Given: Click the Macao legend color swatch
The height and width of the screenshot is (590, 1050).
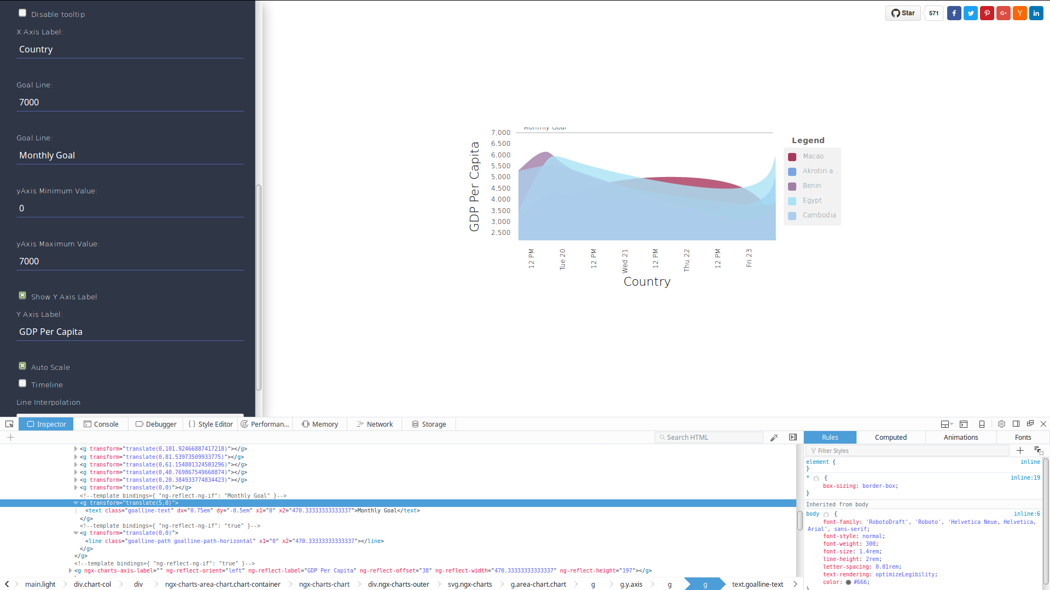Looking at the screenshot, I should tap(792, 157).
